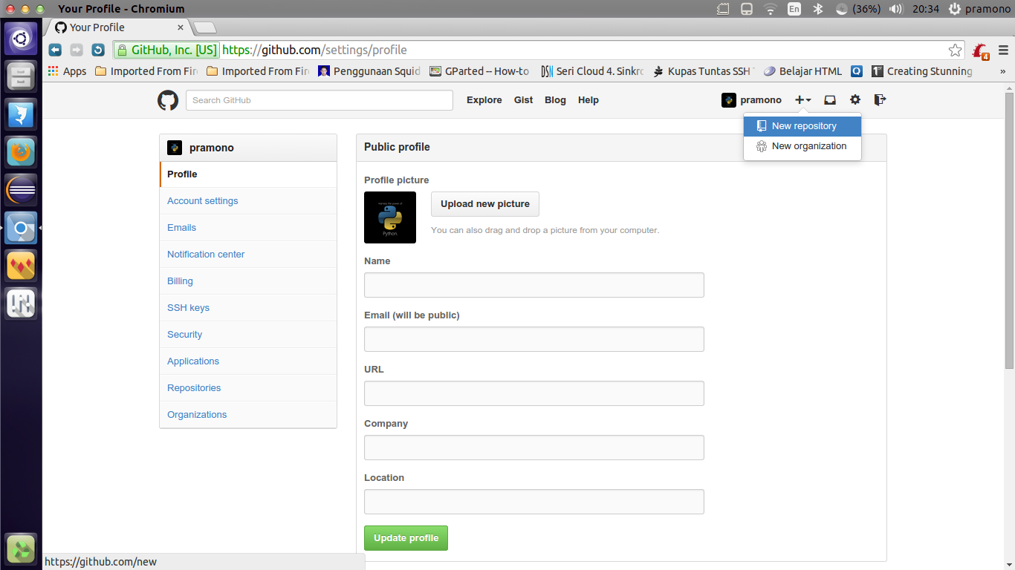
Task: Open Ubuntu Dash home icon
Action: (x=21, y=38)
